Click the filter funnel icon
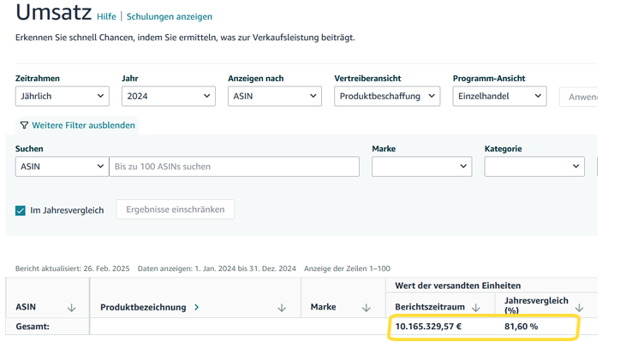 click(x=24, y=126)
